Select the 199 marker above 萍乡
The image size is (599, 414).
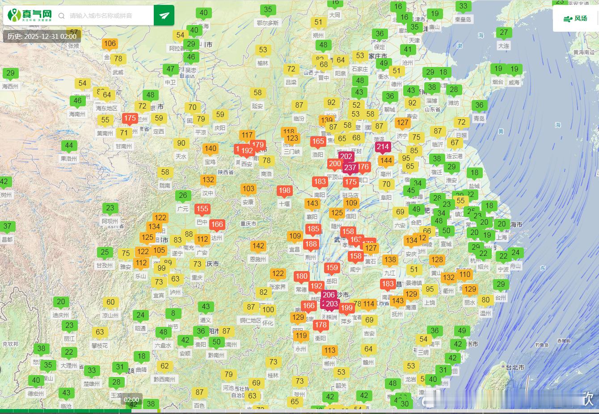pyautogui.click(x=346, y=309)
